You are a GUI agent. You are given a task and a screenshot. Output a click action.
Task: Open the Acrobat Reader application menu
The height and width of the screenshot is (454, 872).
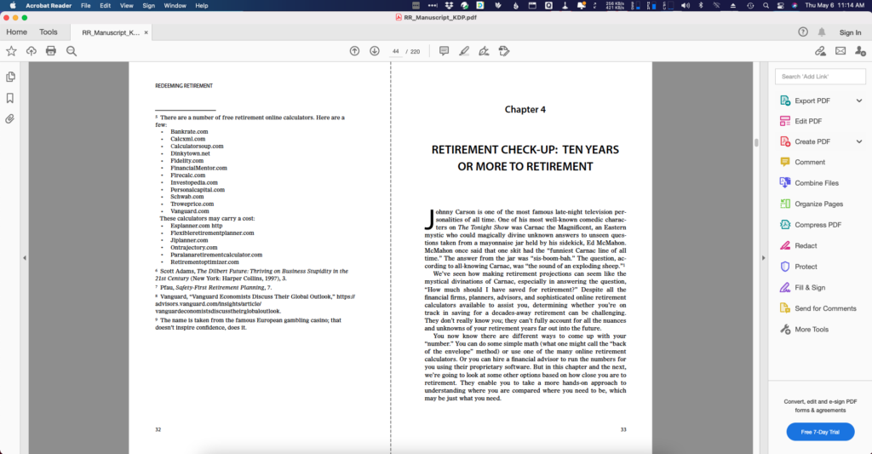pos(49,6)
